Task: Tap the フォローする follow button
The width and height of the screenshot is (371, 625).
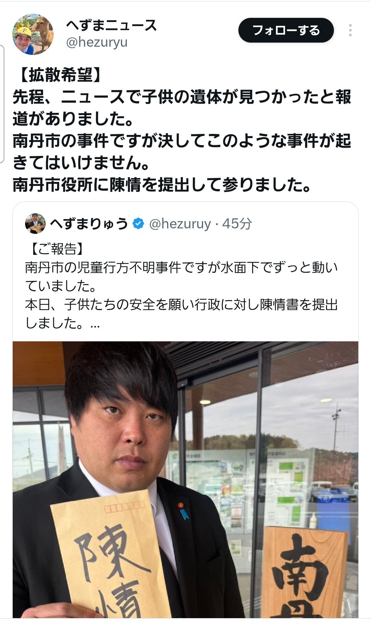Action: [286, 30]
